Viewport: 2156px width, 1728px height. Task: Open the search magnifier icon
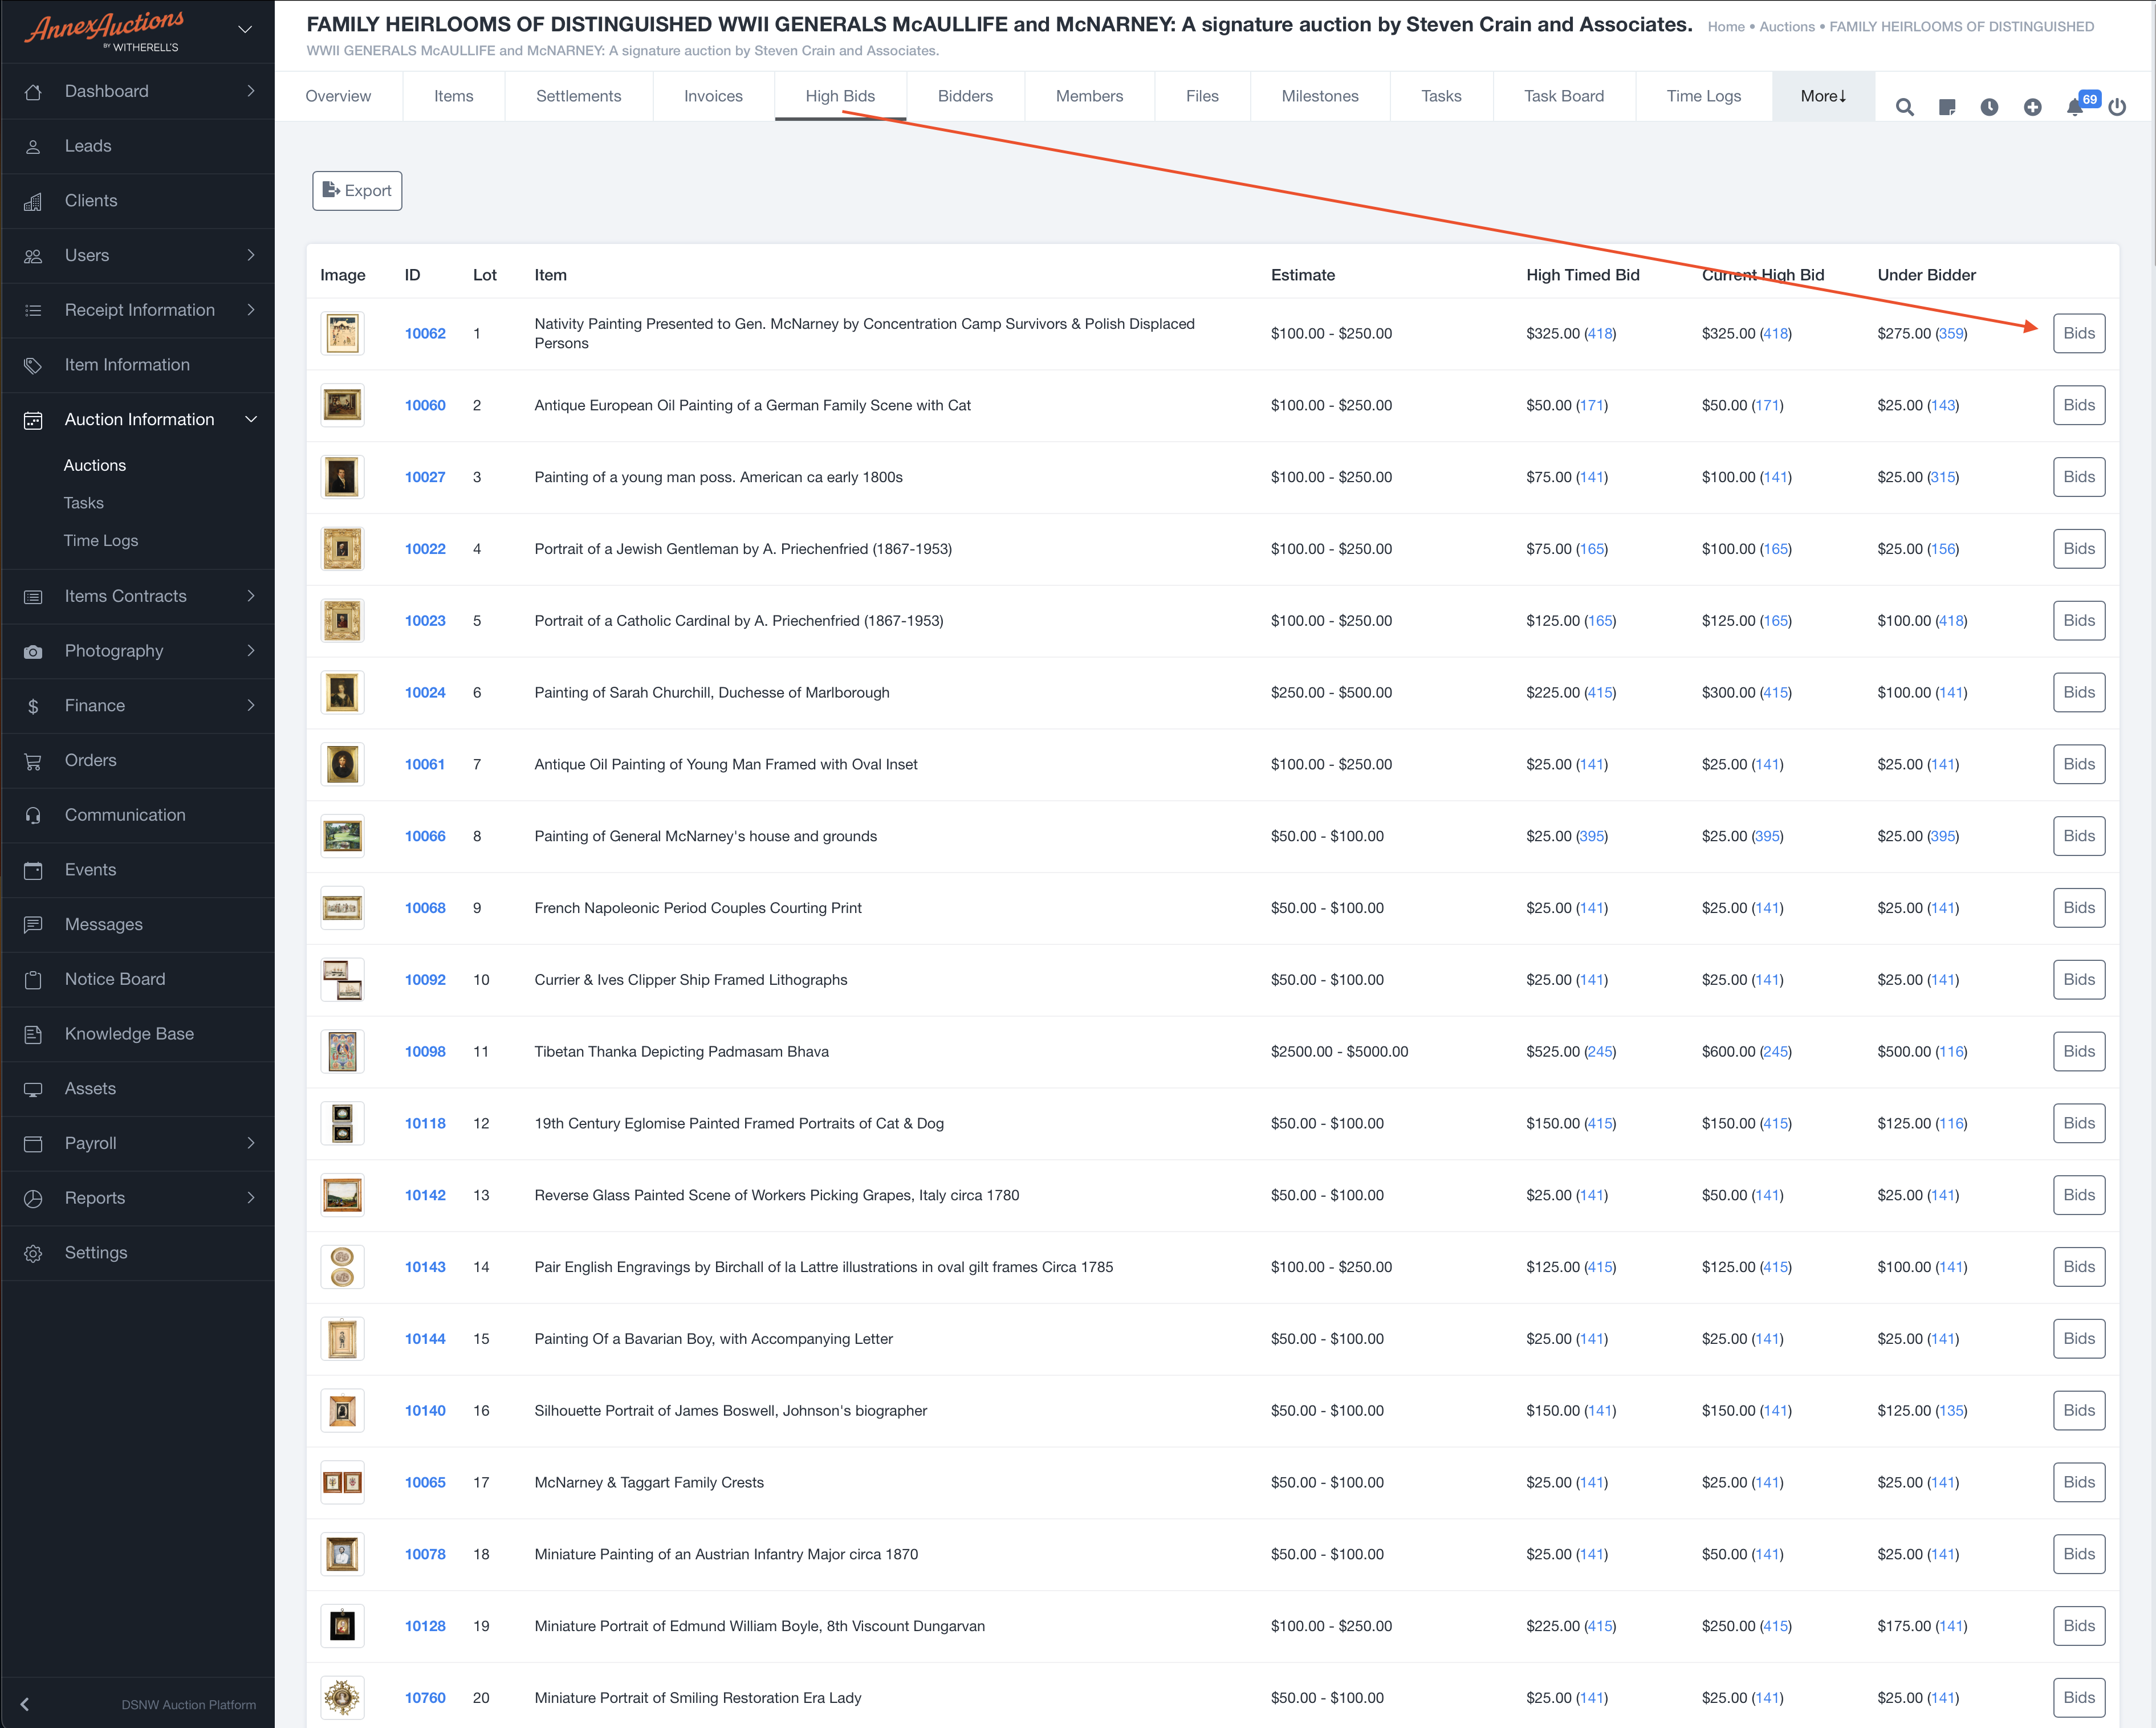coord(1904,107)
